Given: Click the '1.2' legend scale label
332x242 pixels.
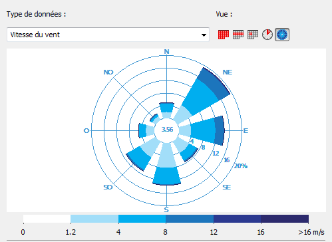Looking at the screenshot, I should click(71, 232).
